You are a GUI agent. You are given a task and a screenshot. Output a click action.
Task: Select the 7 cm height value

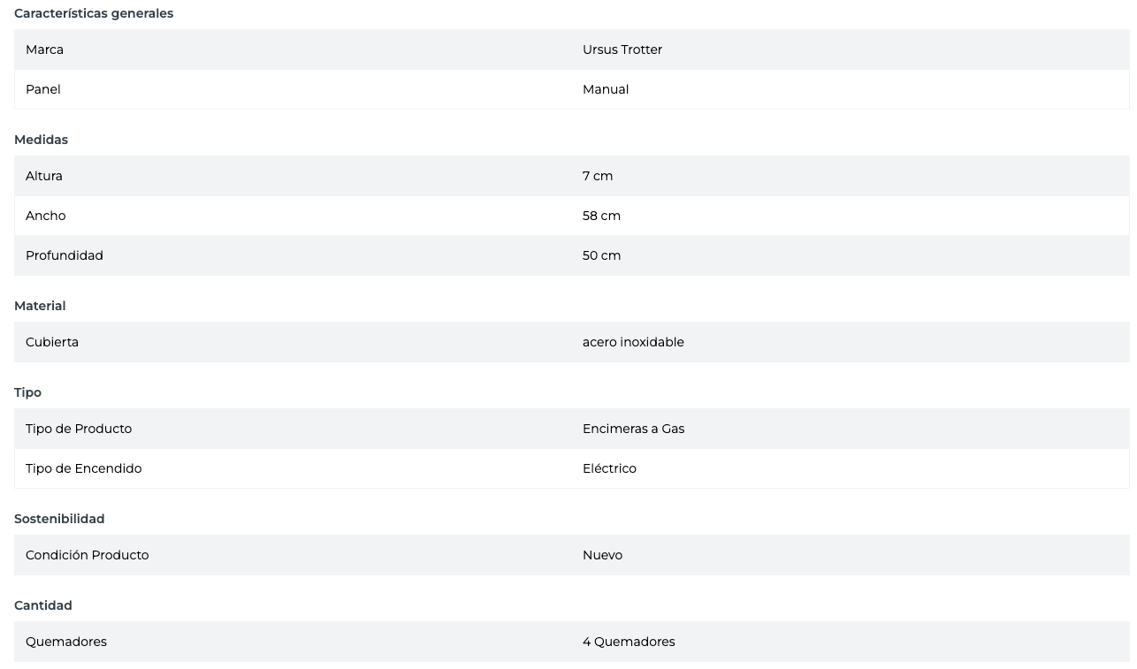(598, 176)
